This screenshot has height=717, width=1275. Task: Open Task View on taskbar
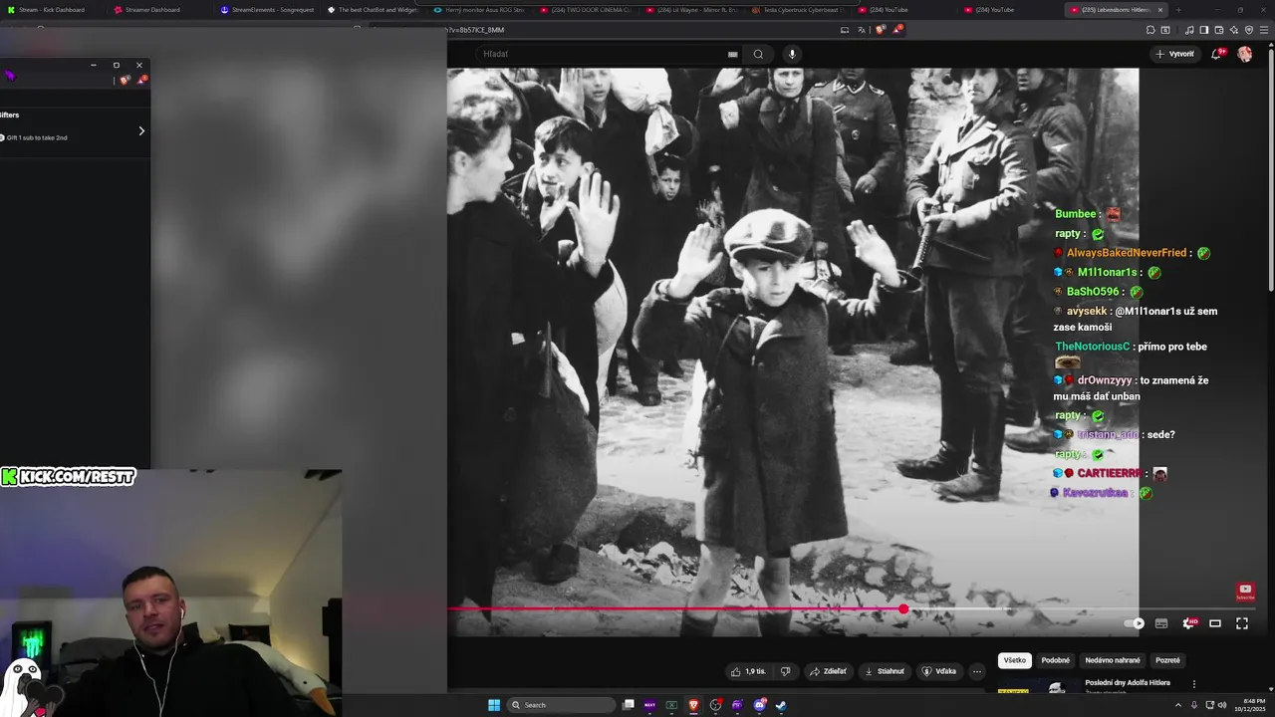629,705
